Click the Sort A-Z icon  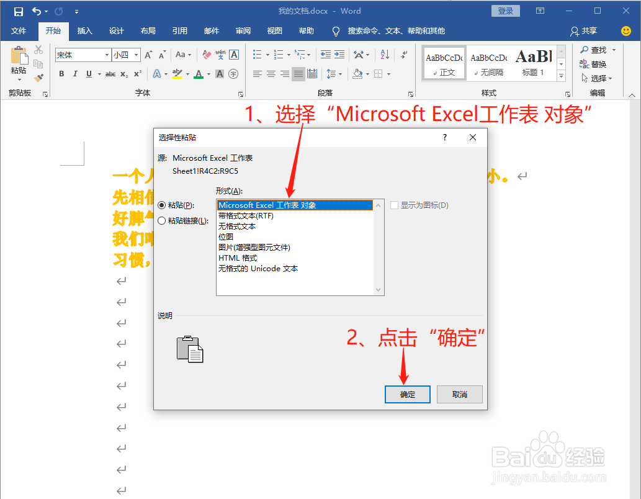click(x=385, y=55)
